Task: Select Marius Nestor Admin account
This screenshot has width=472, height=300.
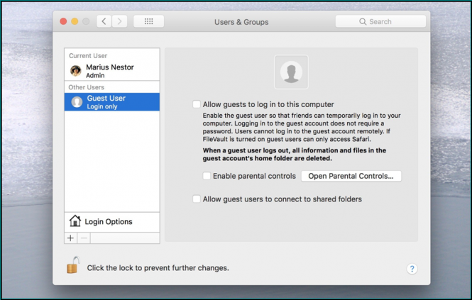Action: click(x=112, y=71)
